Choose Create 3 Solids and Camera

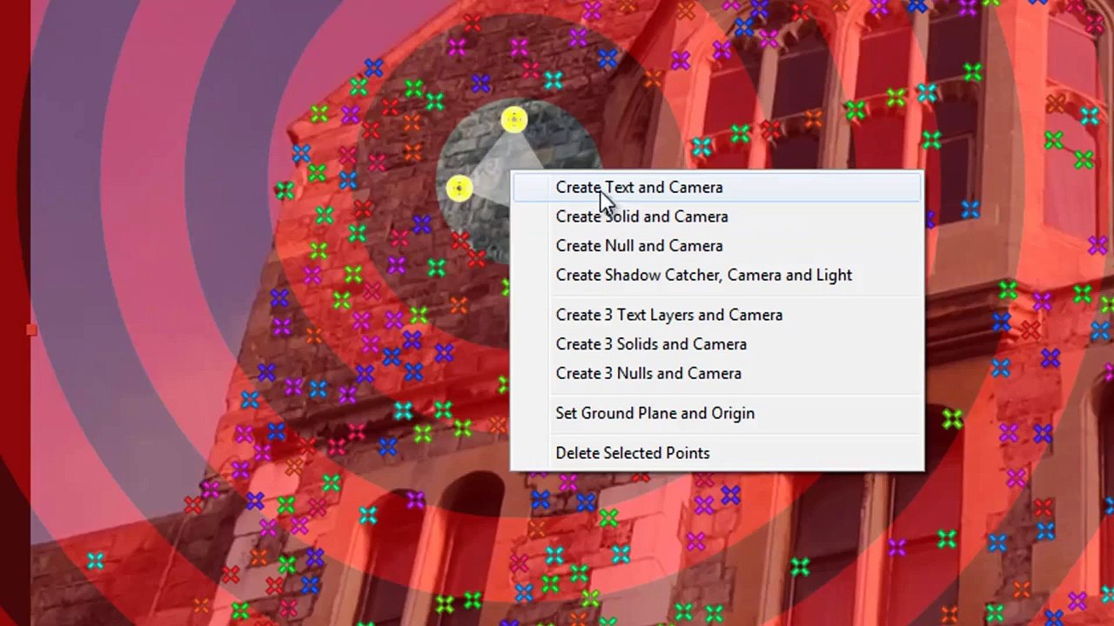coord(716,344)
